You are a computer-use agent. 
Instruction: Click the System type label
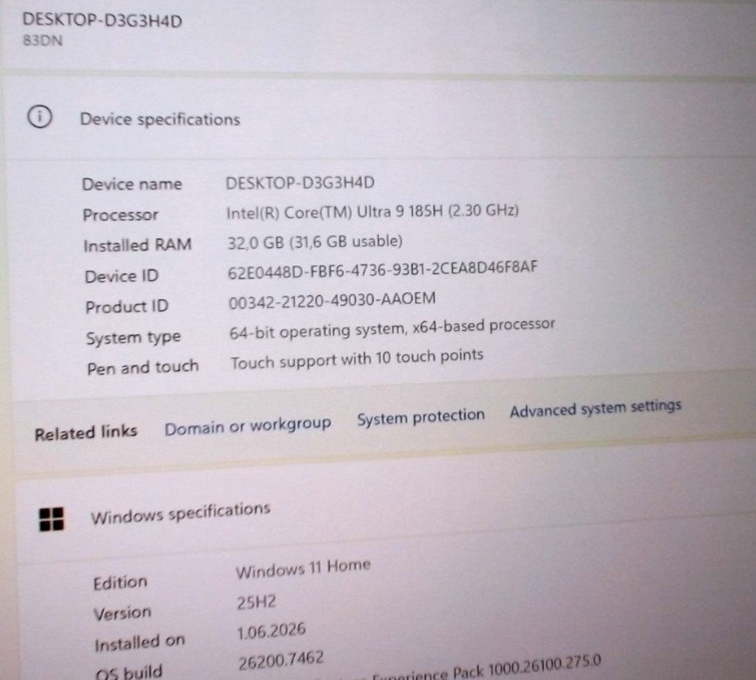click(x=134, y=338)
